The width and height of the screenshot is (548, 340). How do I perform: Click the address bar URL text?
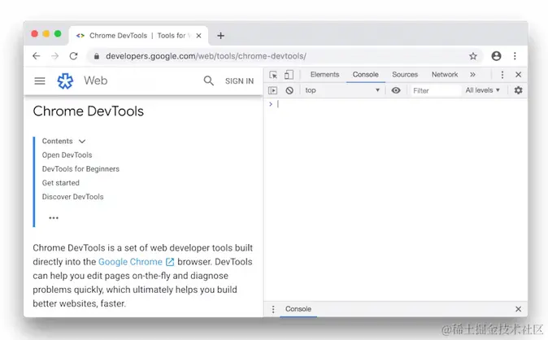click(206, 56)
